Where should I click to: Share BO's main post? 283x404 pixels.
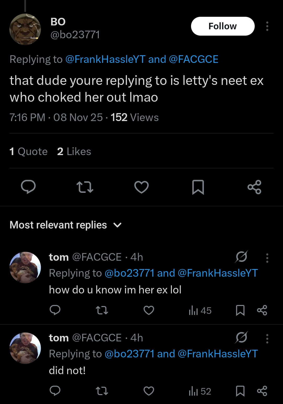tap(254, 187)
